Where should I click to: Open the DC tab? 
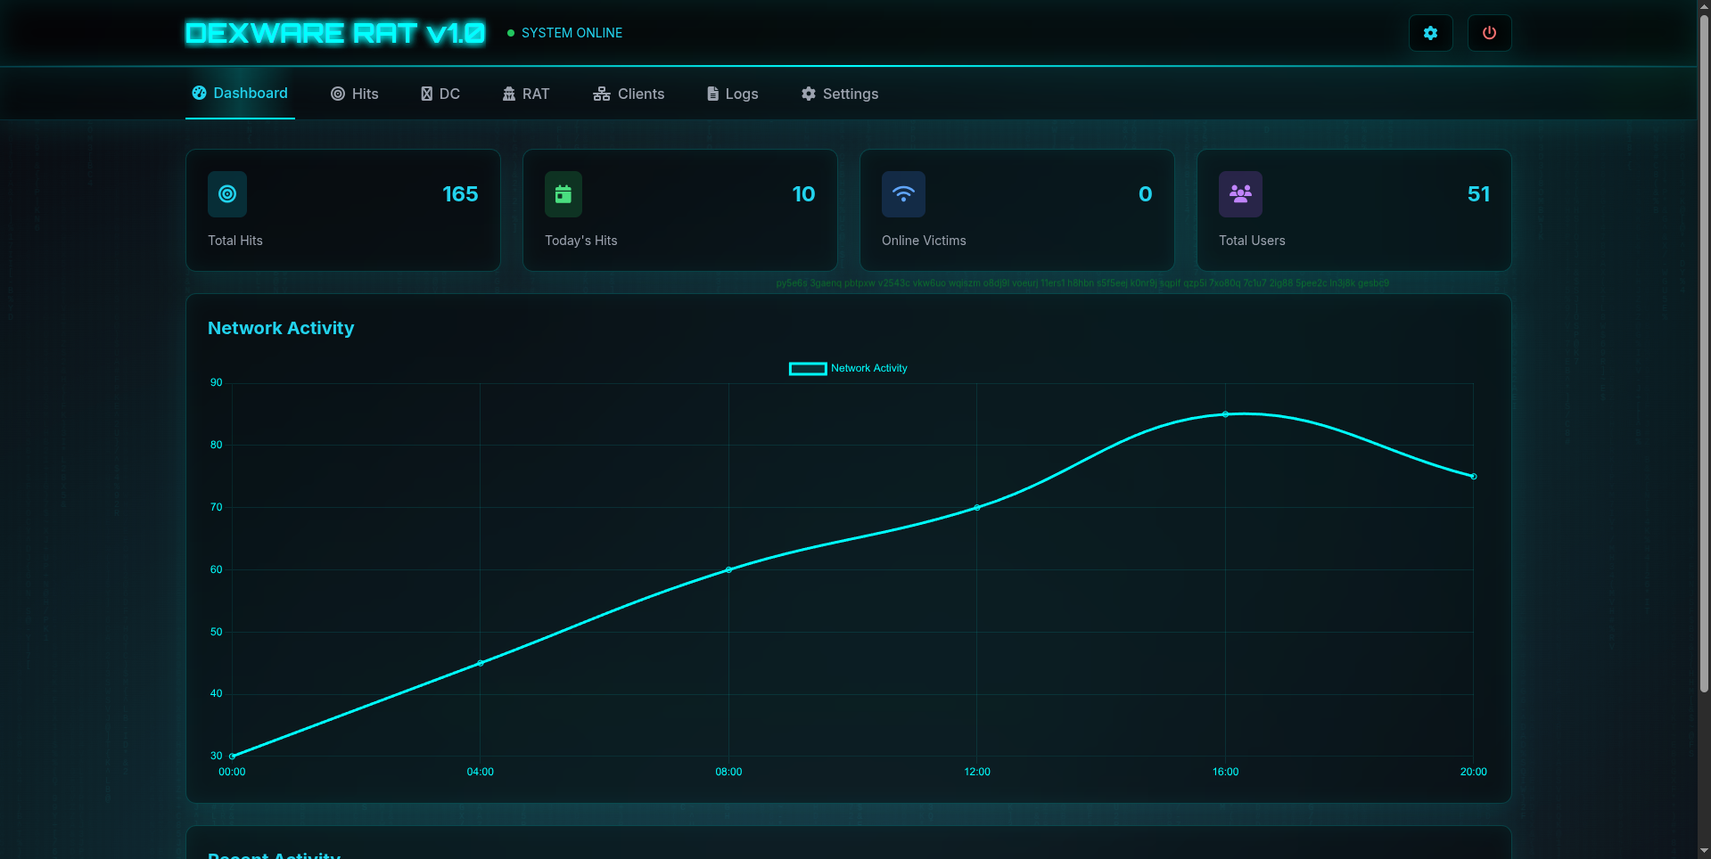440,94
